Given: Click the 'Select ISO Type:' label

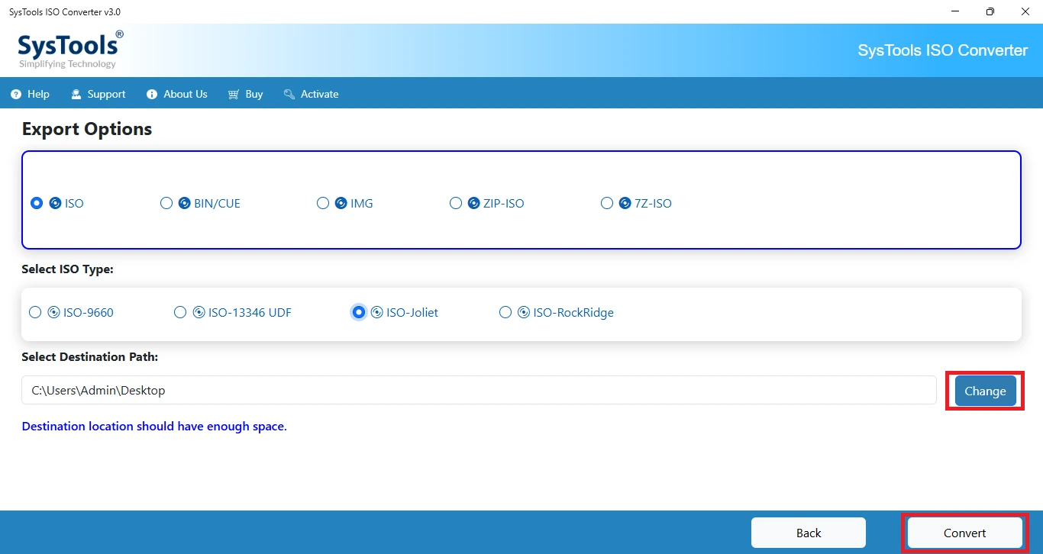Looking at the screenshot, I should coord(67,269).
